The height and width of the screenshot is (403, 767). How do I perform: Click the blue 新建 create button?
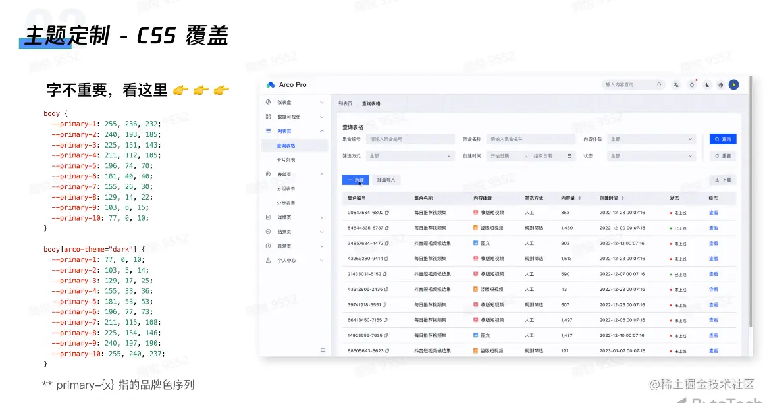pos(356,180)
